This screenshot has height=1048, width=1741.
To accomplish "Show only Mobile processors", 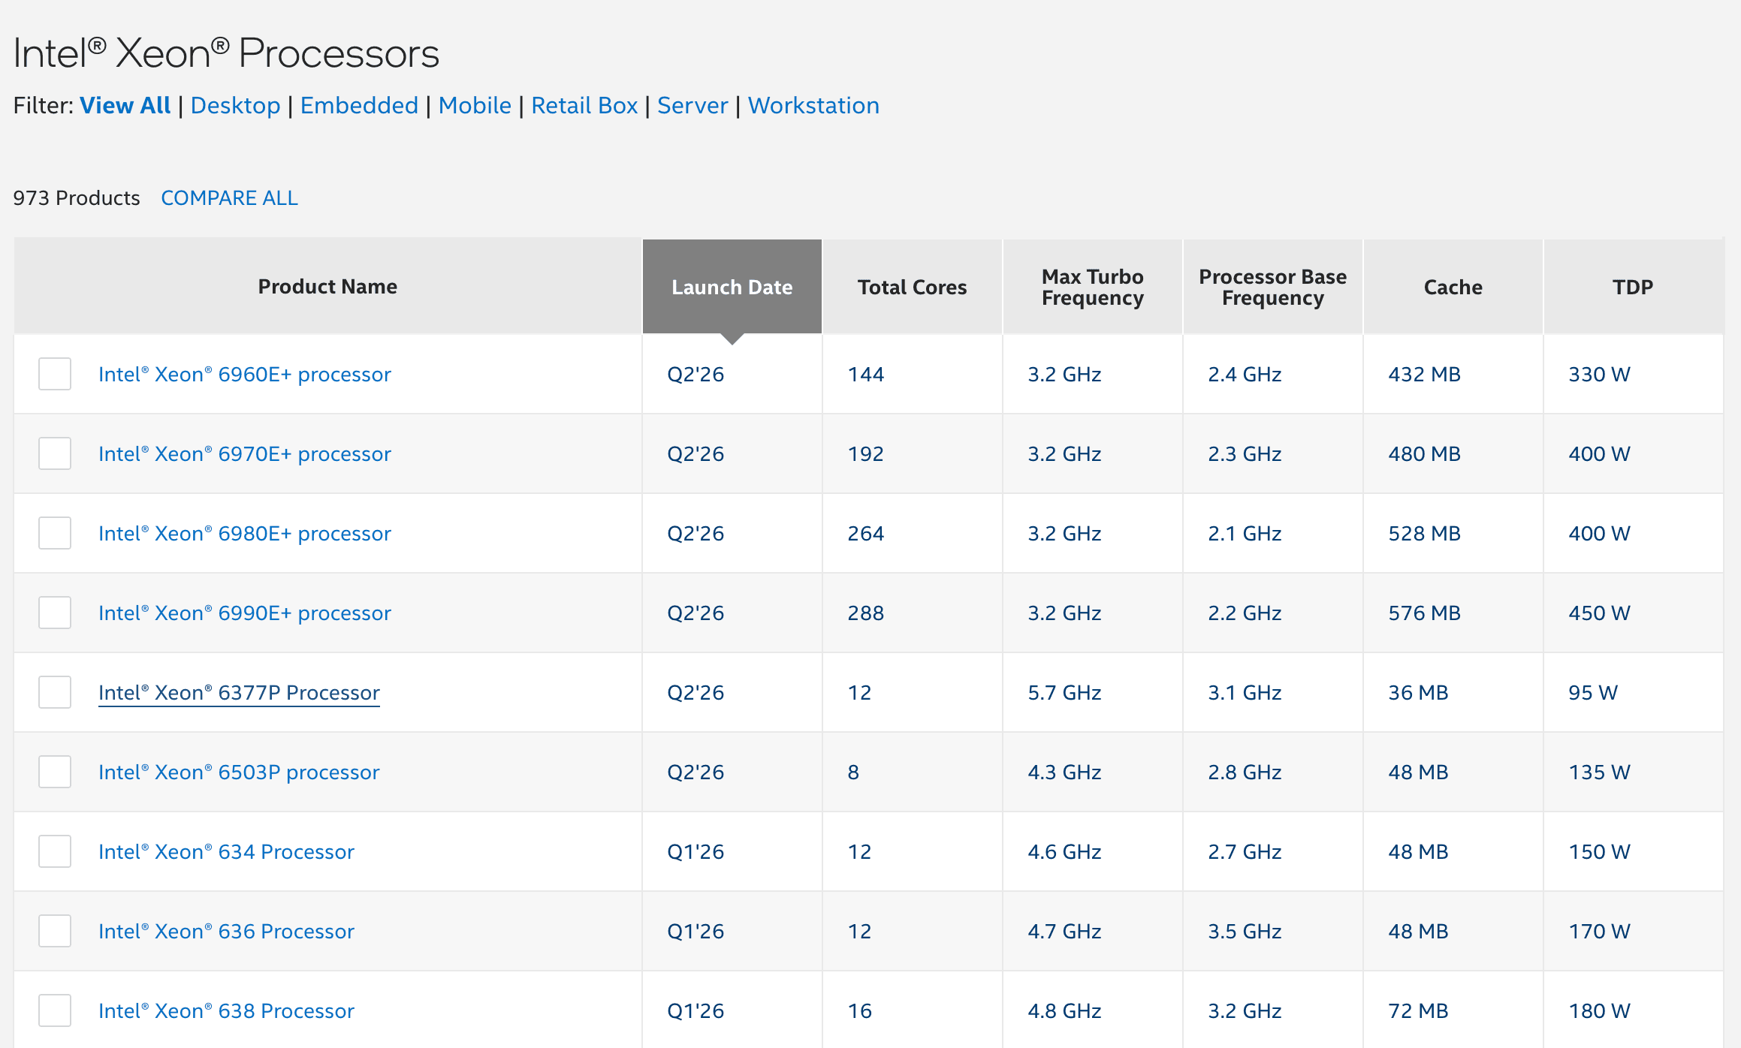I will [x=475, y=105].
